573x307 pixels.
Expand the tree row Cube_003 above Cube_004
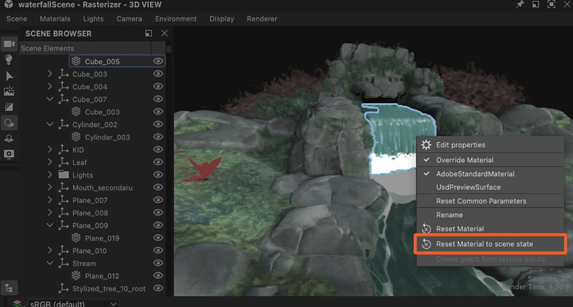coord(50,74)
